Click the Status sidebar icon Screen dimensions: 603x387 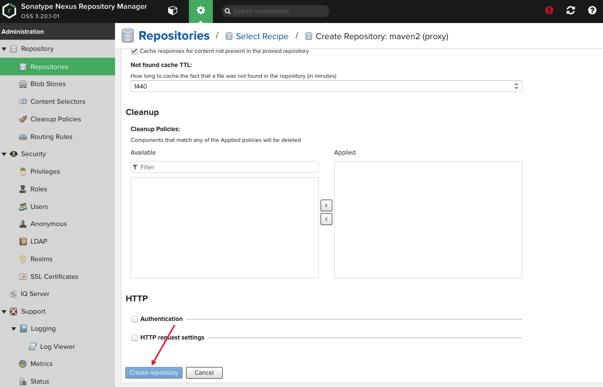coord(23,382)
